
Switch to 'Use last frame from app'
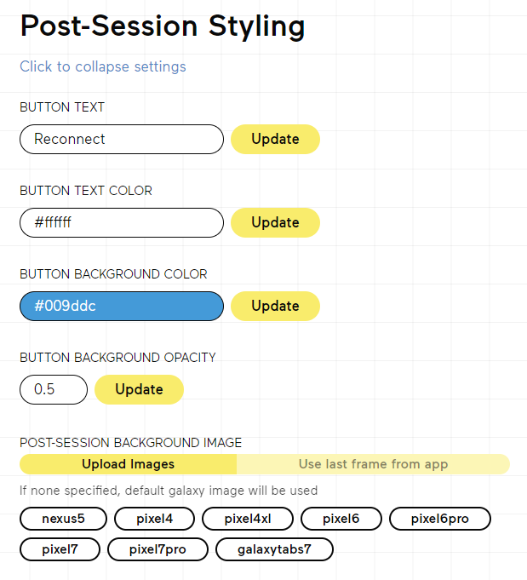pos(373,465)
